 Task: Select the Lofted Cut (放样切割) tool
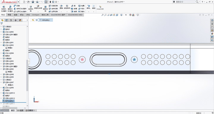pyautogui.click(x=53, y=9)
